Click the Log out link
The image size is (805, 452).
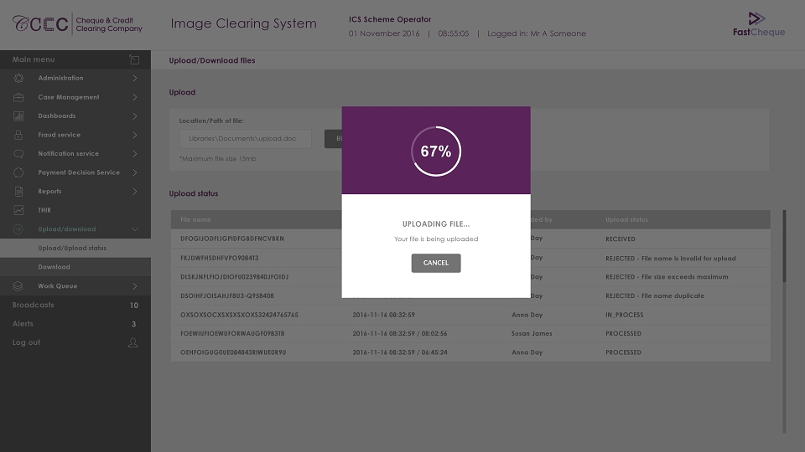click(26, 342)
